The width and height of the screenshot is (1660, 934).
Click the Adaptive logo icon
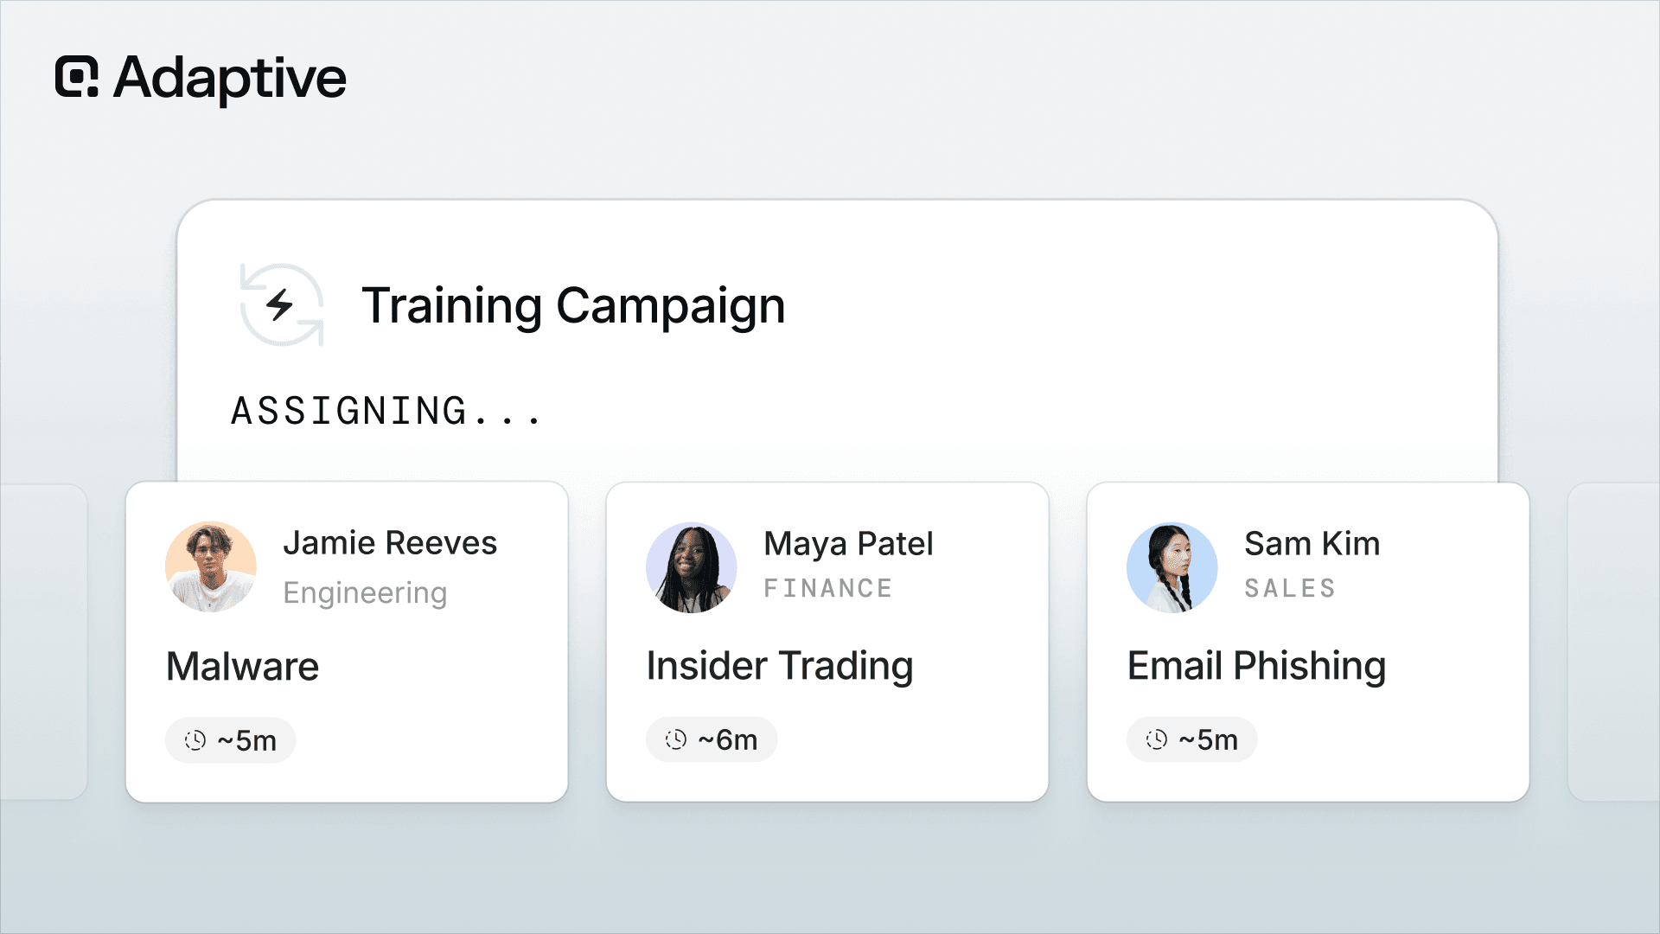pyautogui.click(x=77, y=77)
